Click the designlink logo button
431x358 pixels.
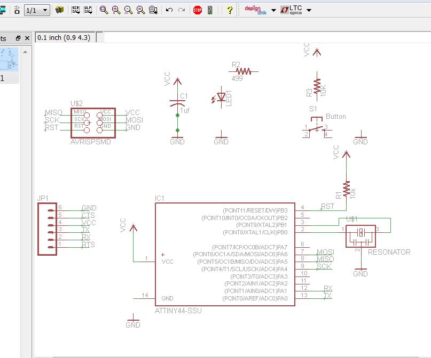click(x=256, y=10)
